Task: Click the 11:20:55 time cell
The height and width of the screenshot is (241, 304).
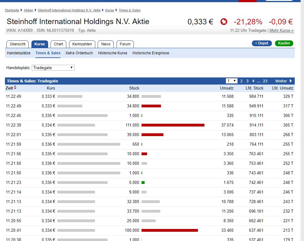Action: click(13, 221)
